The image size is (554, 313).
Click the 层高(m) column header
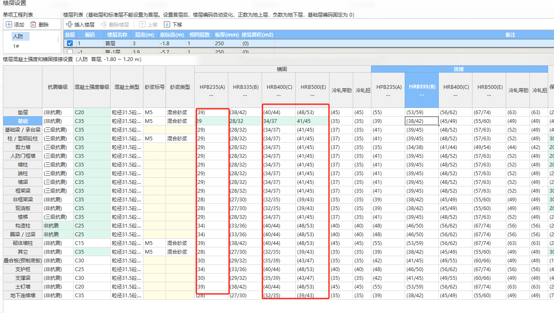145,35
